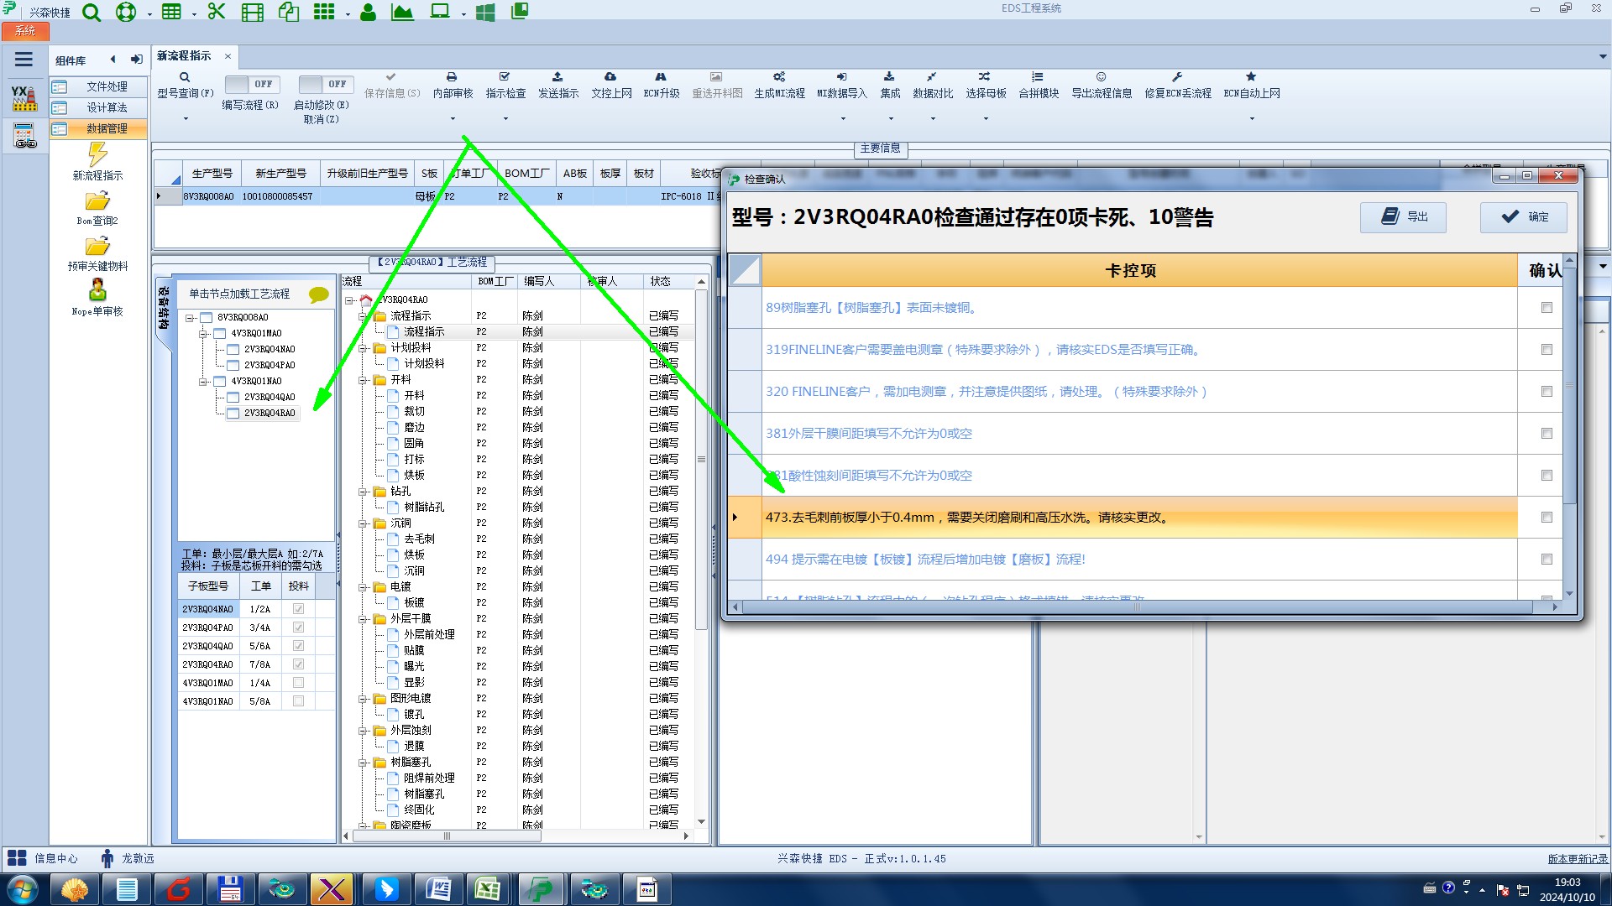Click the 确定 confirm button
The height and width of the screenshot is (906, 1612).
(x=1524, y=216)
